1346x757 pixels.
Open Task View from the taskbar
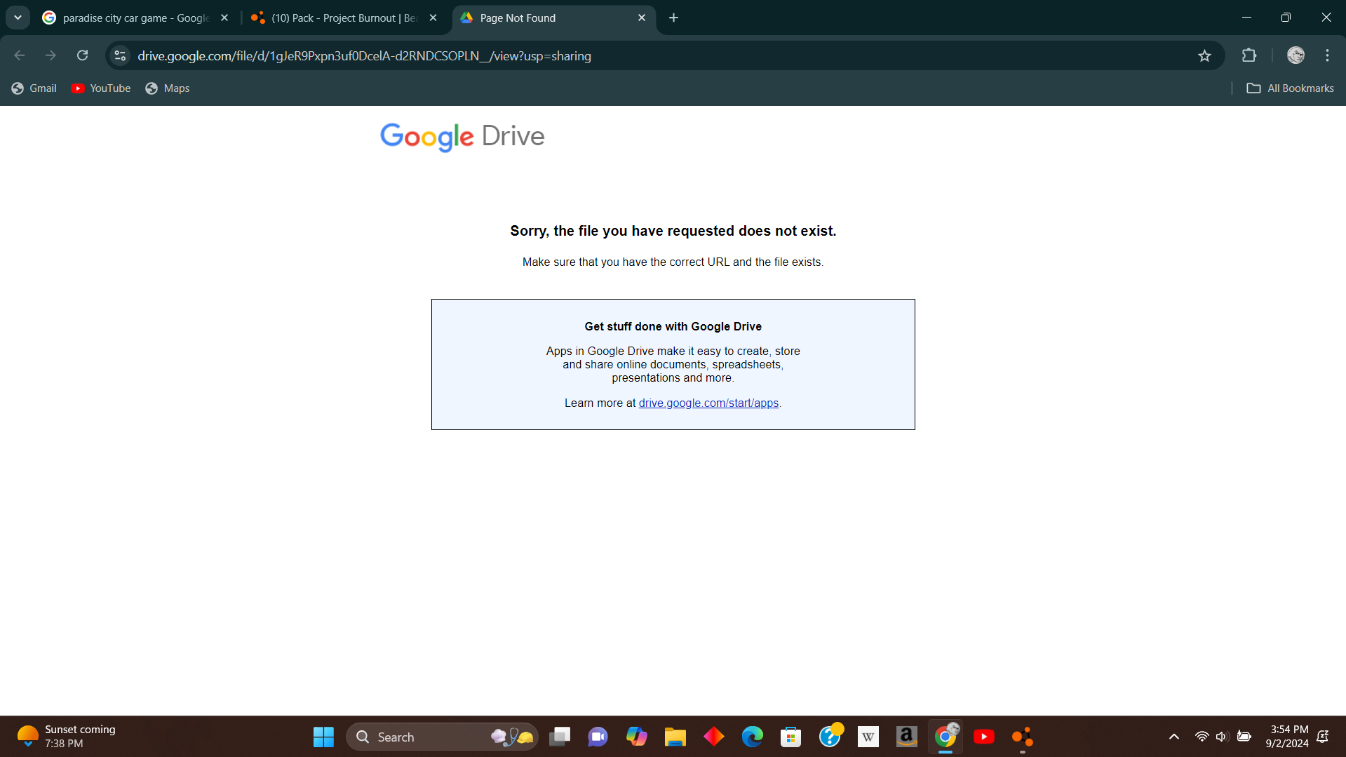(x=560, y=737)
